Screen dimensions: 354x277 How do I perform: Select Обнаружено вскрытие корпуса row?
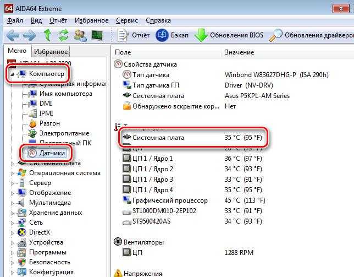[x=180, y=106]
